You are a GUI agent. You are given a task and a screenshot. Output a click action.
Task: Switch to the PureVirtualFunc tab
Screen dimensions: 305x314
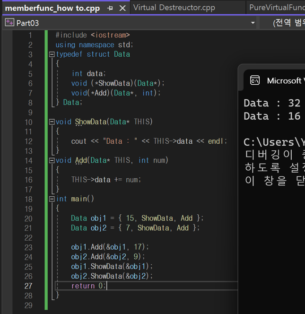point(277,8)
